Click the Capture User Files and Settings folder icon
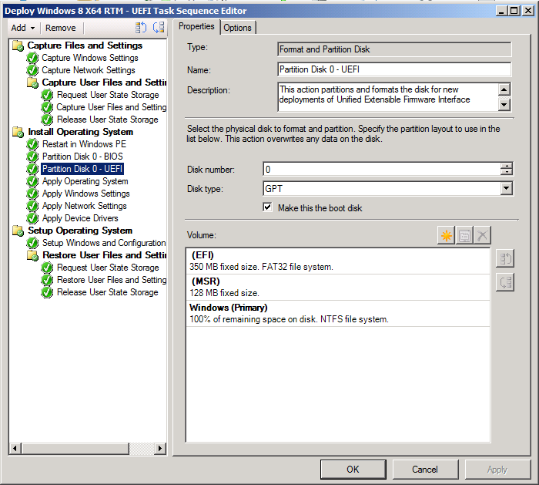Screen dimensions: 539x485 click(32, 83)
